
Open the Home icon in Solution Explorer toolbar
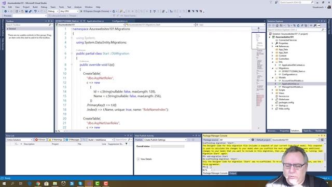point(277,25)
